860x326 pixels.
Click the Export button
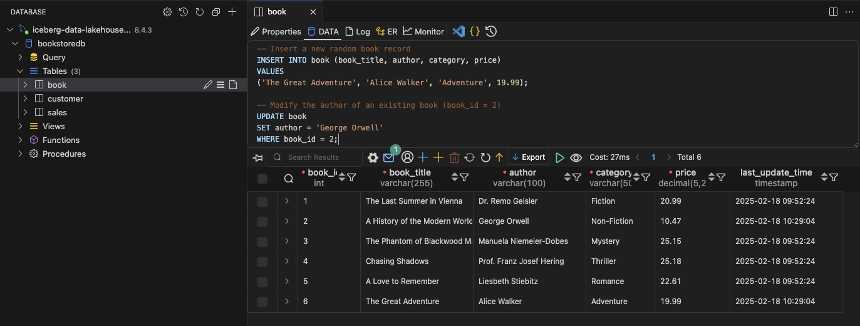(528, 157)
